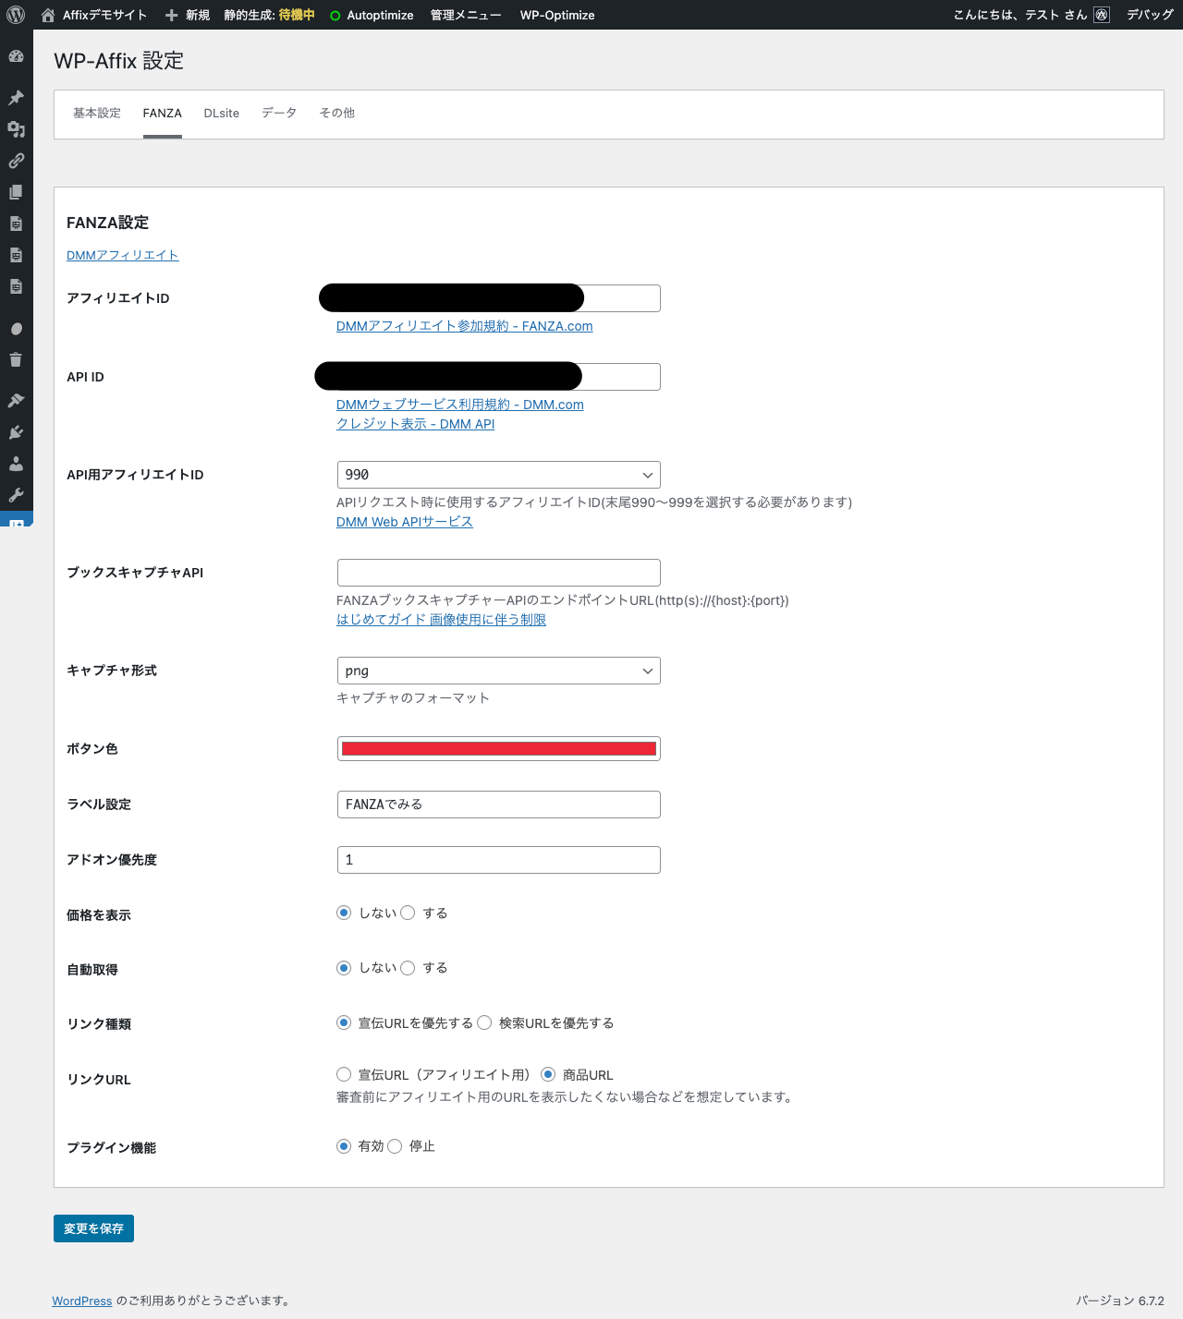Open DMMアフィリエイト参加規約 - FANZA.com link

click(465, 326)
